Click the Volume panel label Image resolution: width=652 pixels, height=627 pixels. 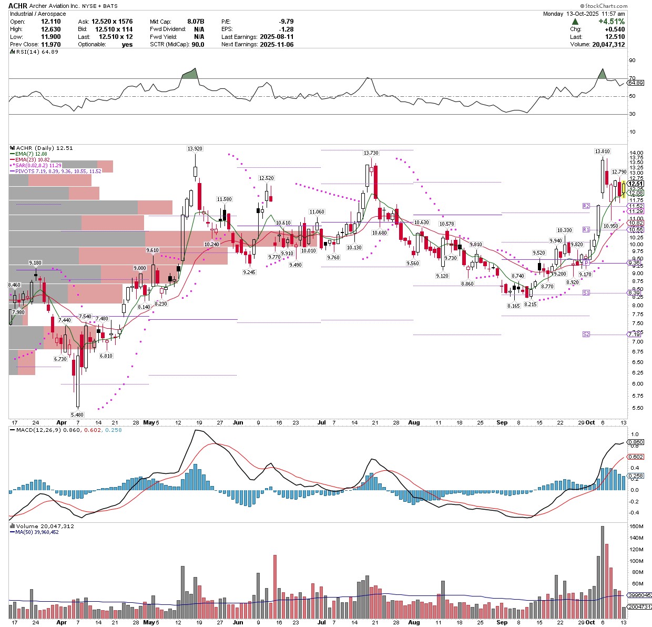point(44,526)
